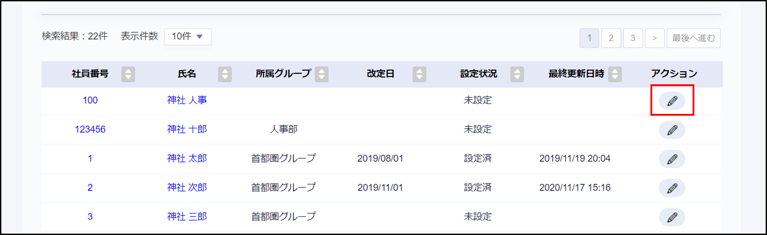Go to page 2
Viewport: 767px width, 235px height.
[611, 38]
